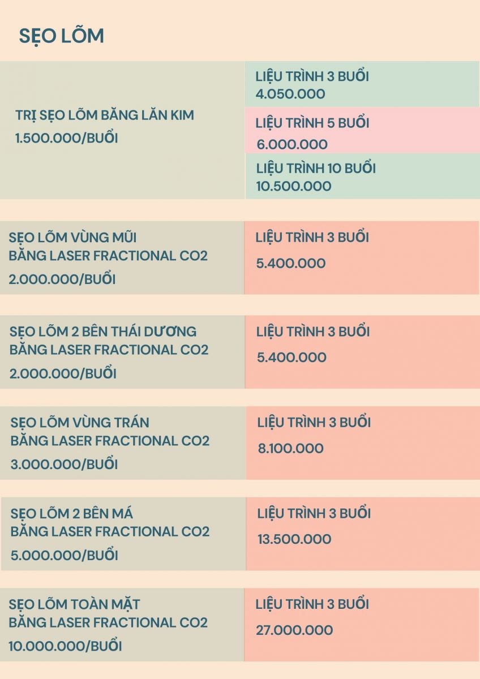Click the 27.000.000 package price
The image size is (480, 679).
pos(294,630)
